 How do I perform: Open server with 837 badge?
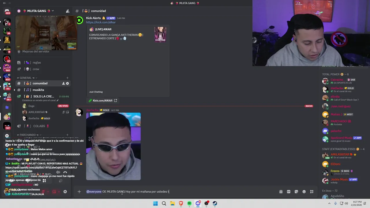pos(7,77)
